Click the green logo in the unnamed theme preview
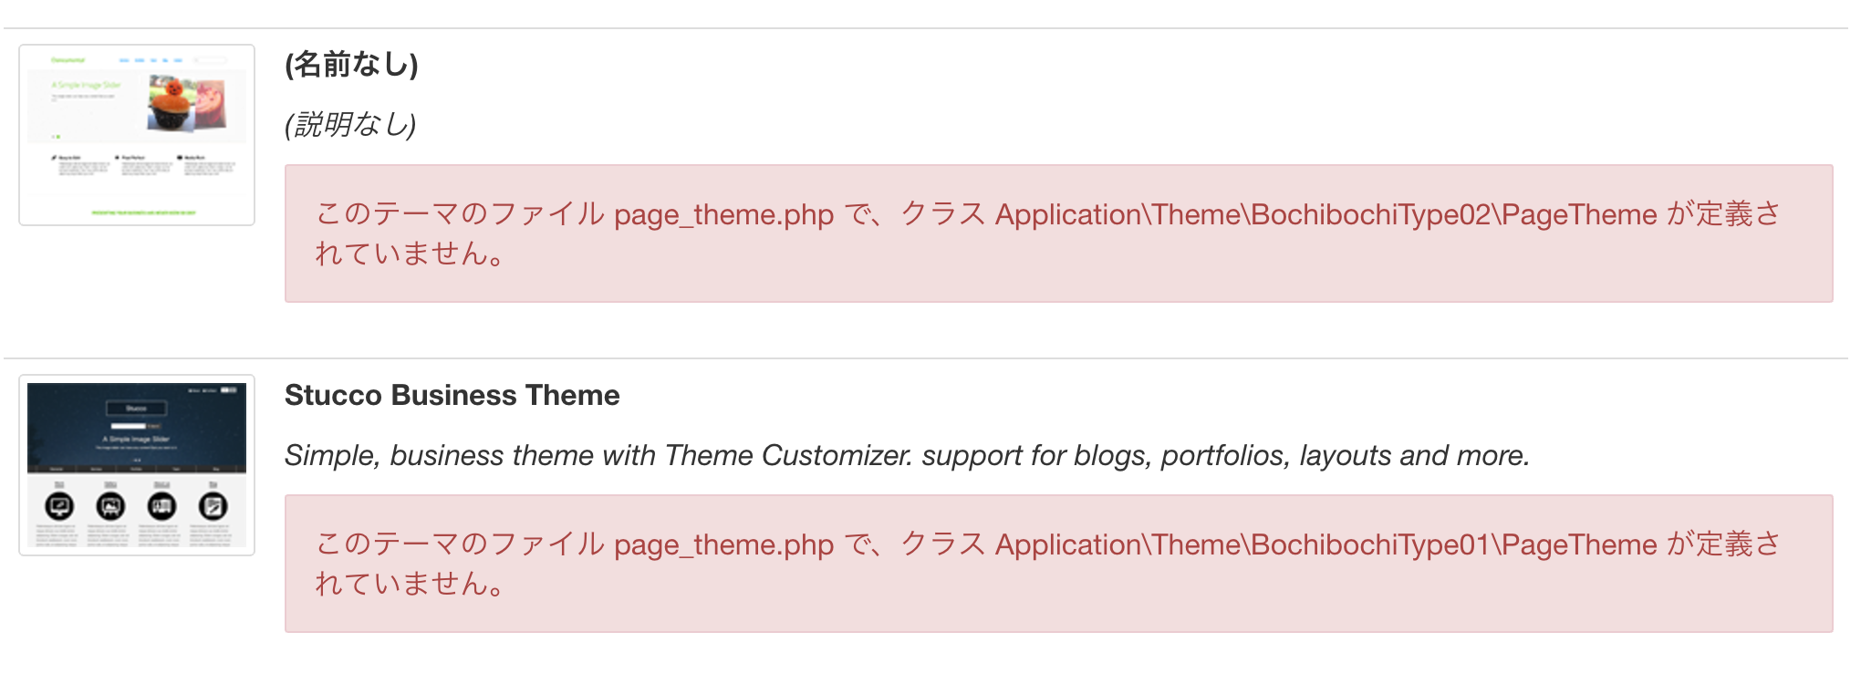Image resolution: width=1861 pixels, height=684 pixels. pyautogui.click(x=68, y=60)
